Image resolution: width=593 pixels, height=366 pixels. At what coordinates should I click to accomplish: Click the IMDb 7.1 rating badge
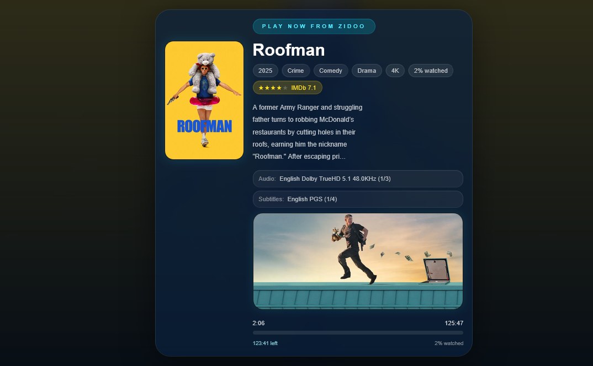pos(288,88)
